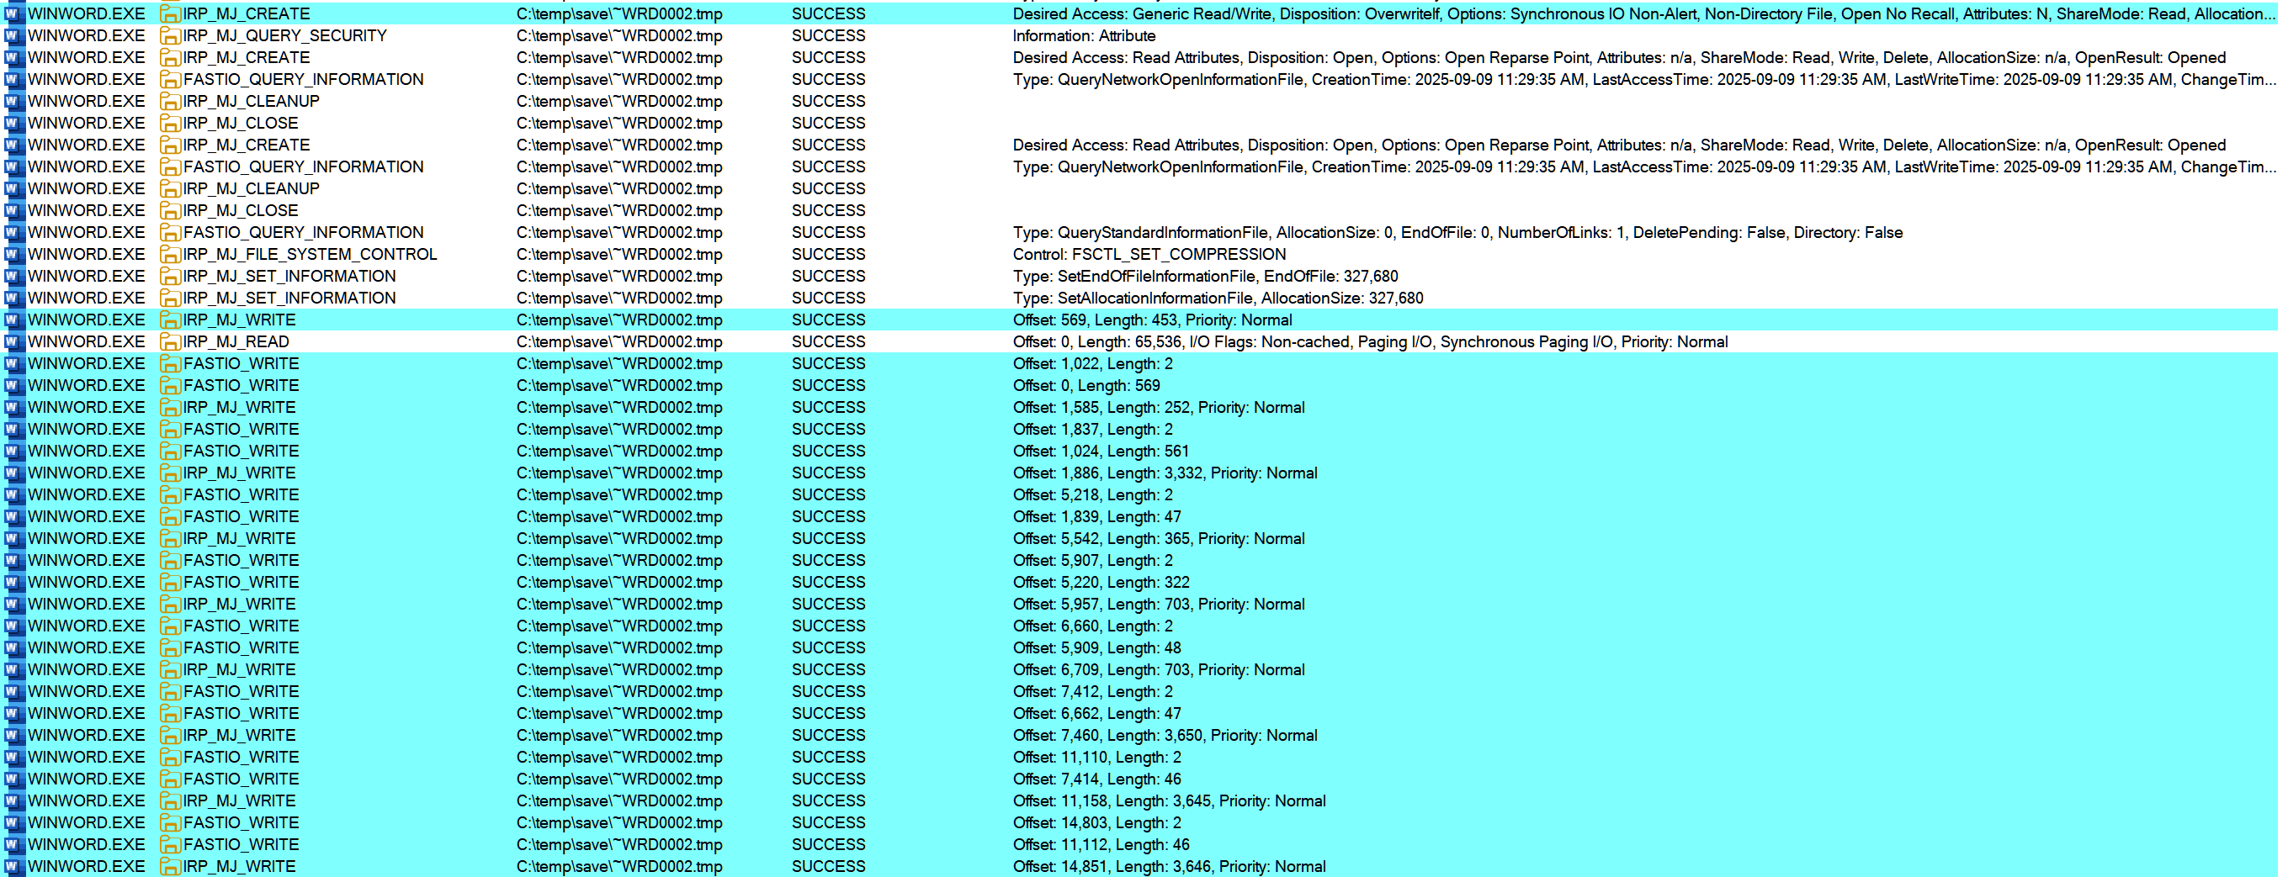Click the 'Information: Attribute' detail text

click(x=1084, y=35)
